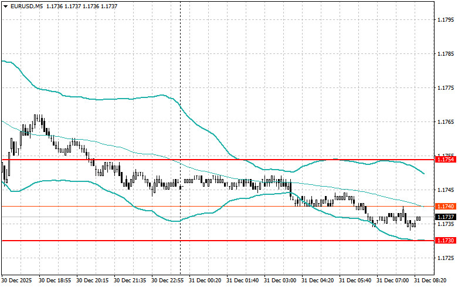Click the 1.1775 price scale label
The height and width of the screenshot is (287, 458).
(446, 88)
